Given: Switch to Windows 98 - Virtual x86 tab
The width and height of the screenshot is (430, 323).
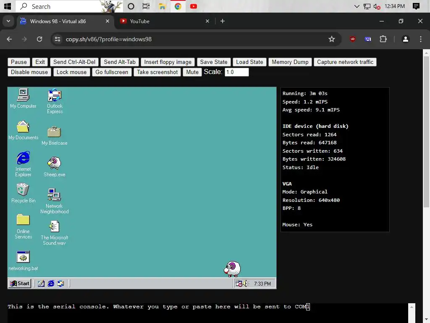Looking at the screenshot, I should (x=65, y=21).
